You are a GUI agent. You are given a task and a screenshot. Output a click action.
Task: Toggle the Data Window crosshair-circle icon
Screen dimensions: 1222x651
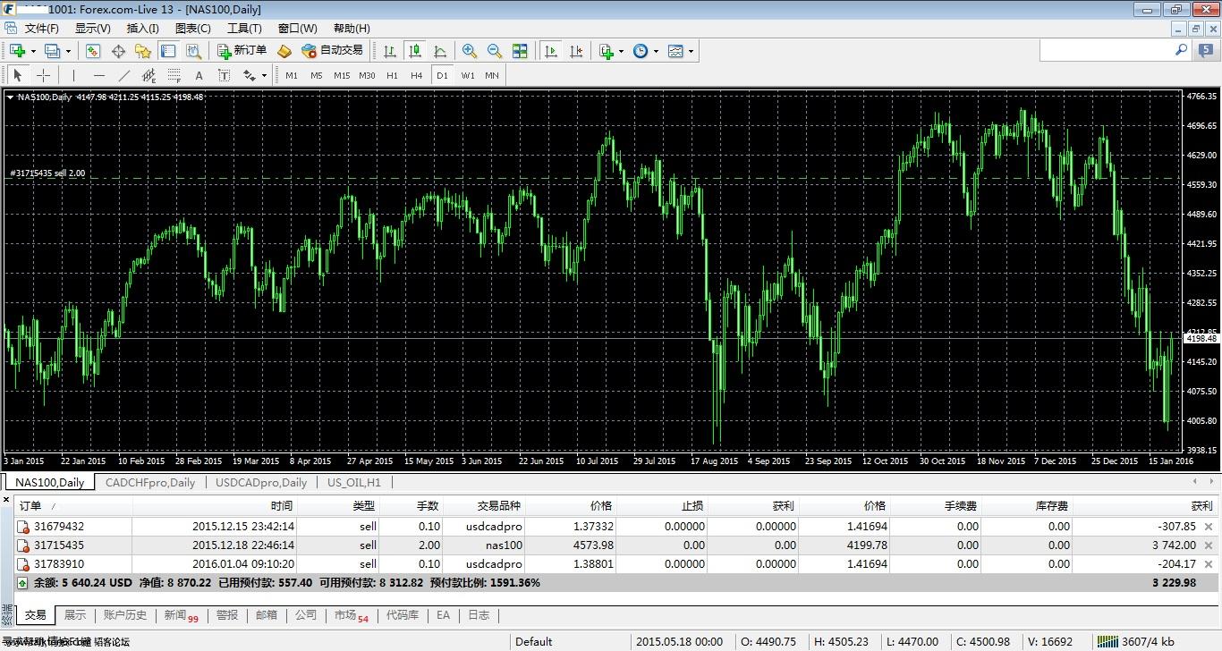(x=118, y=51)
